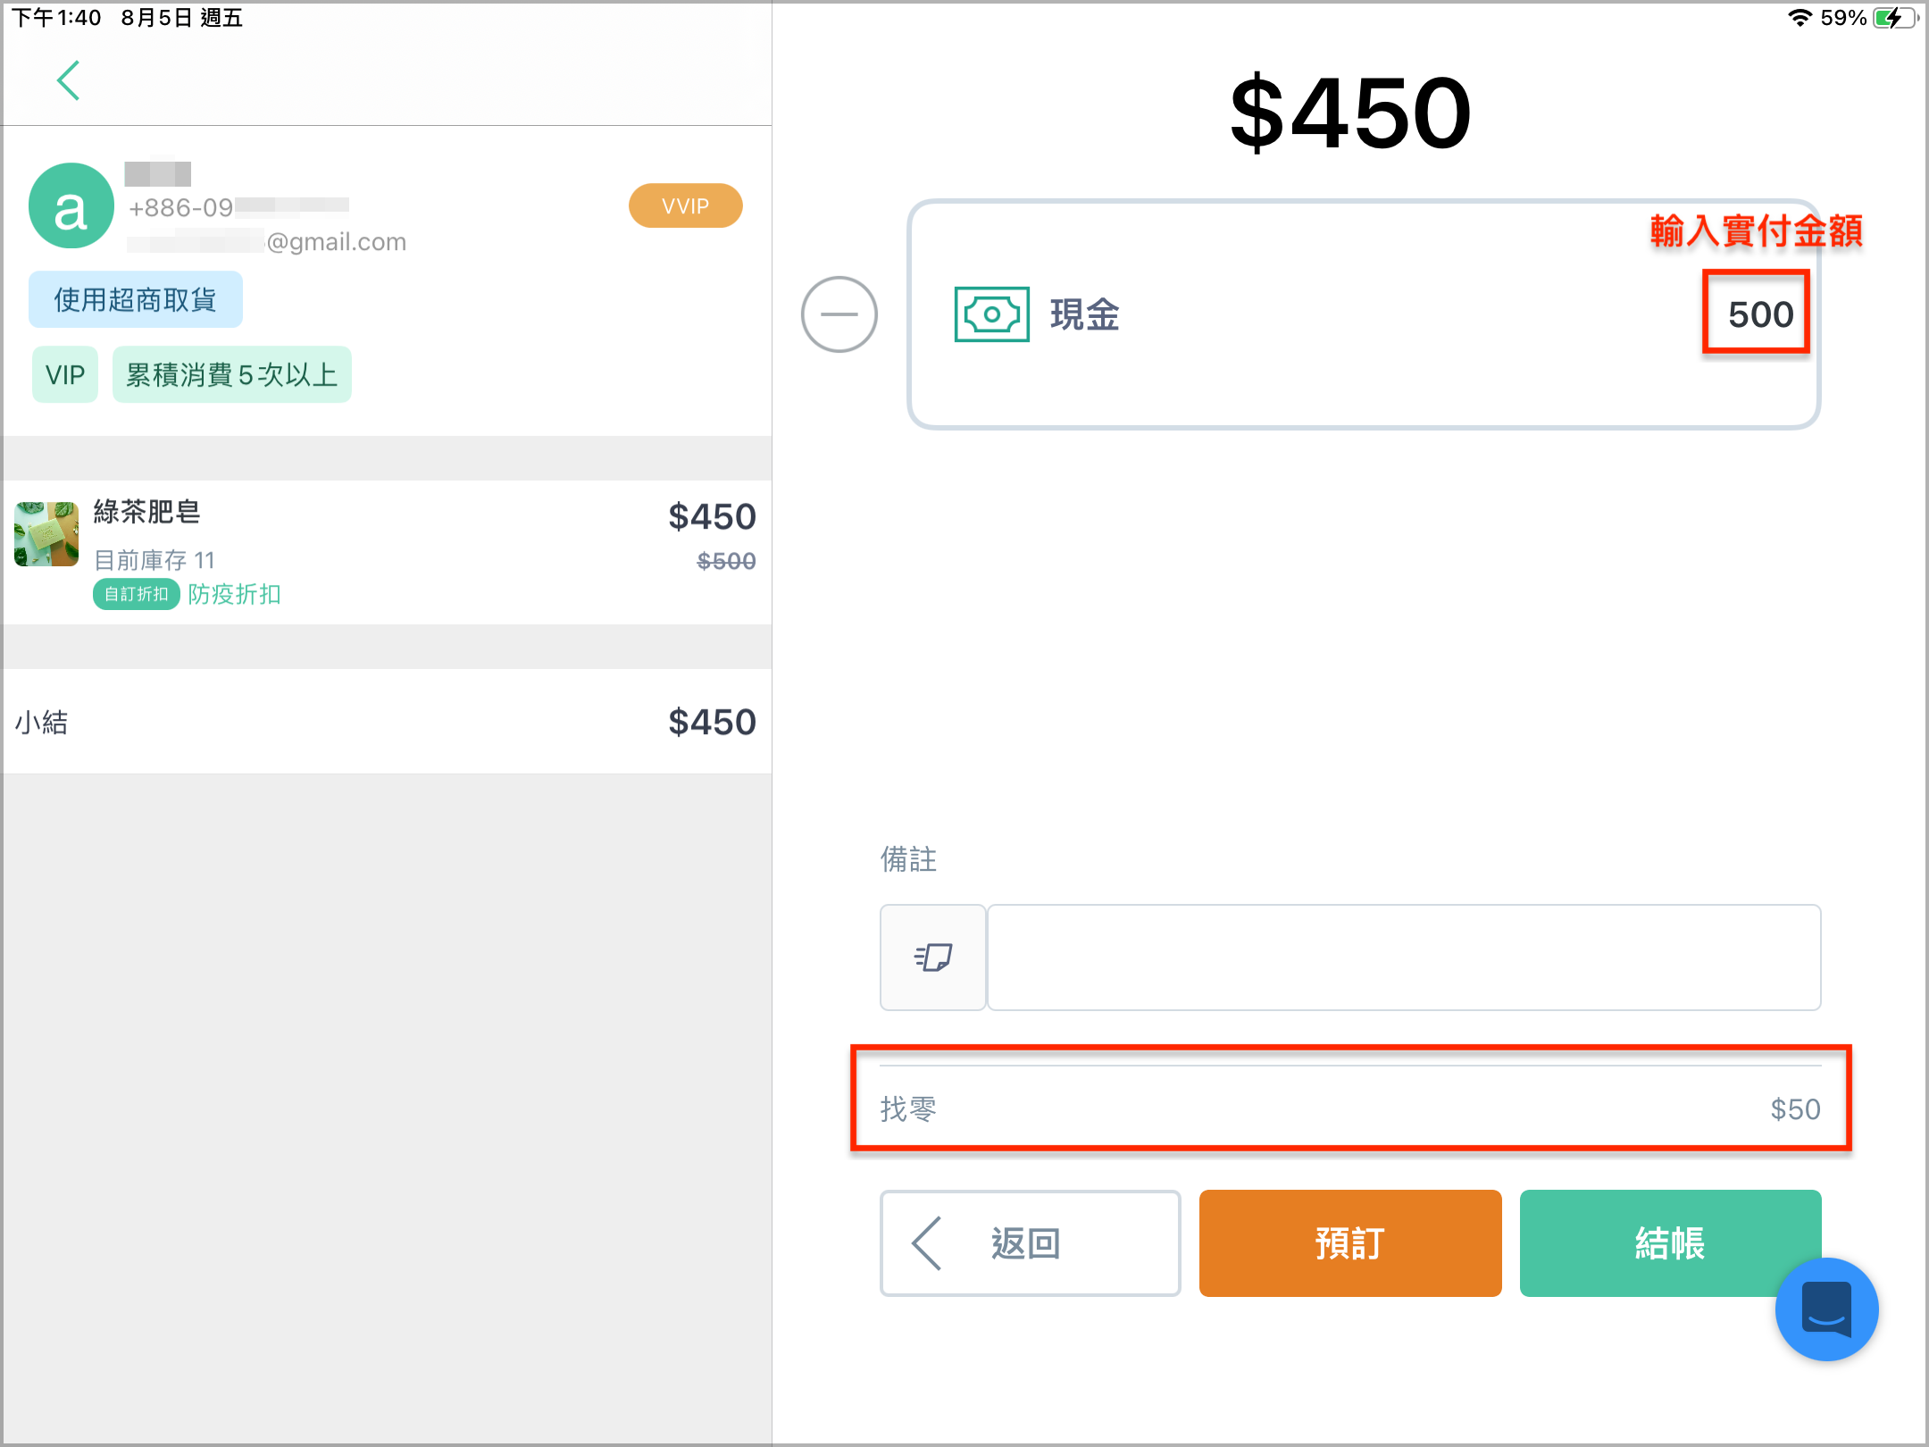The image size is (1929, 1447).
Task: Go back with the 返回 button
Action: 1030,1242
